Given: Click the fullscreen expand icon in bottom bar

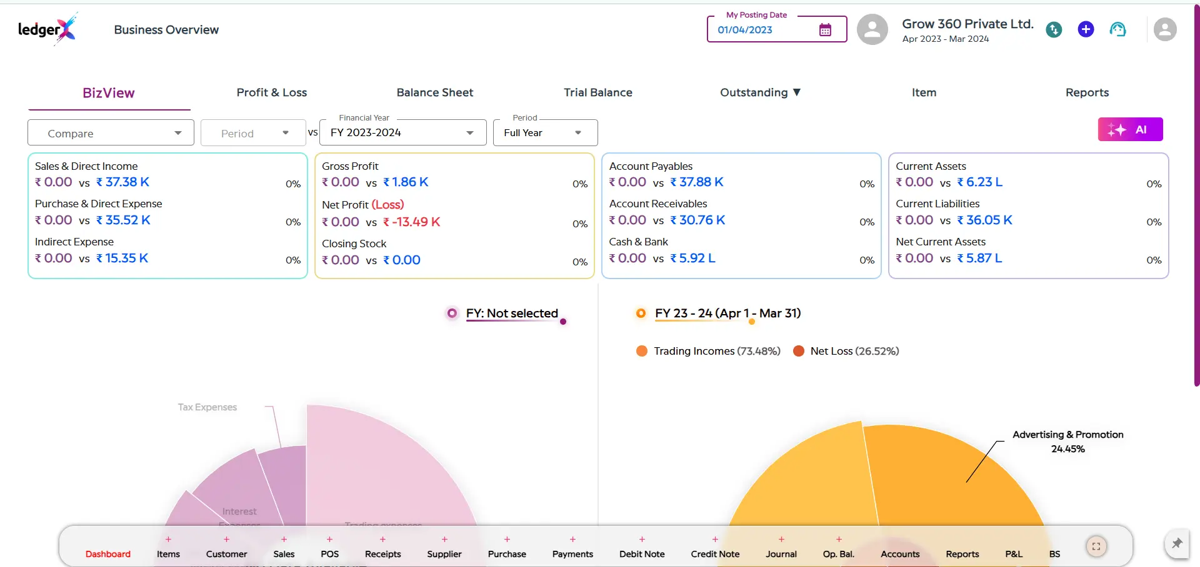Looking at the screenshot, I should tap(1096, 546).
